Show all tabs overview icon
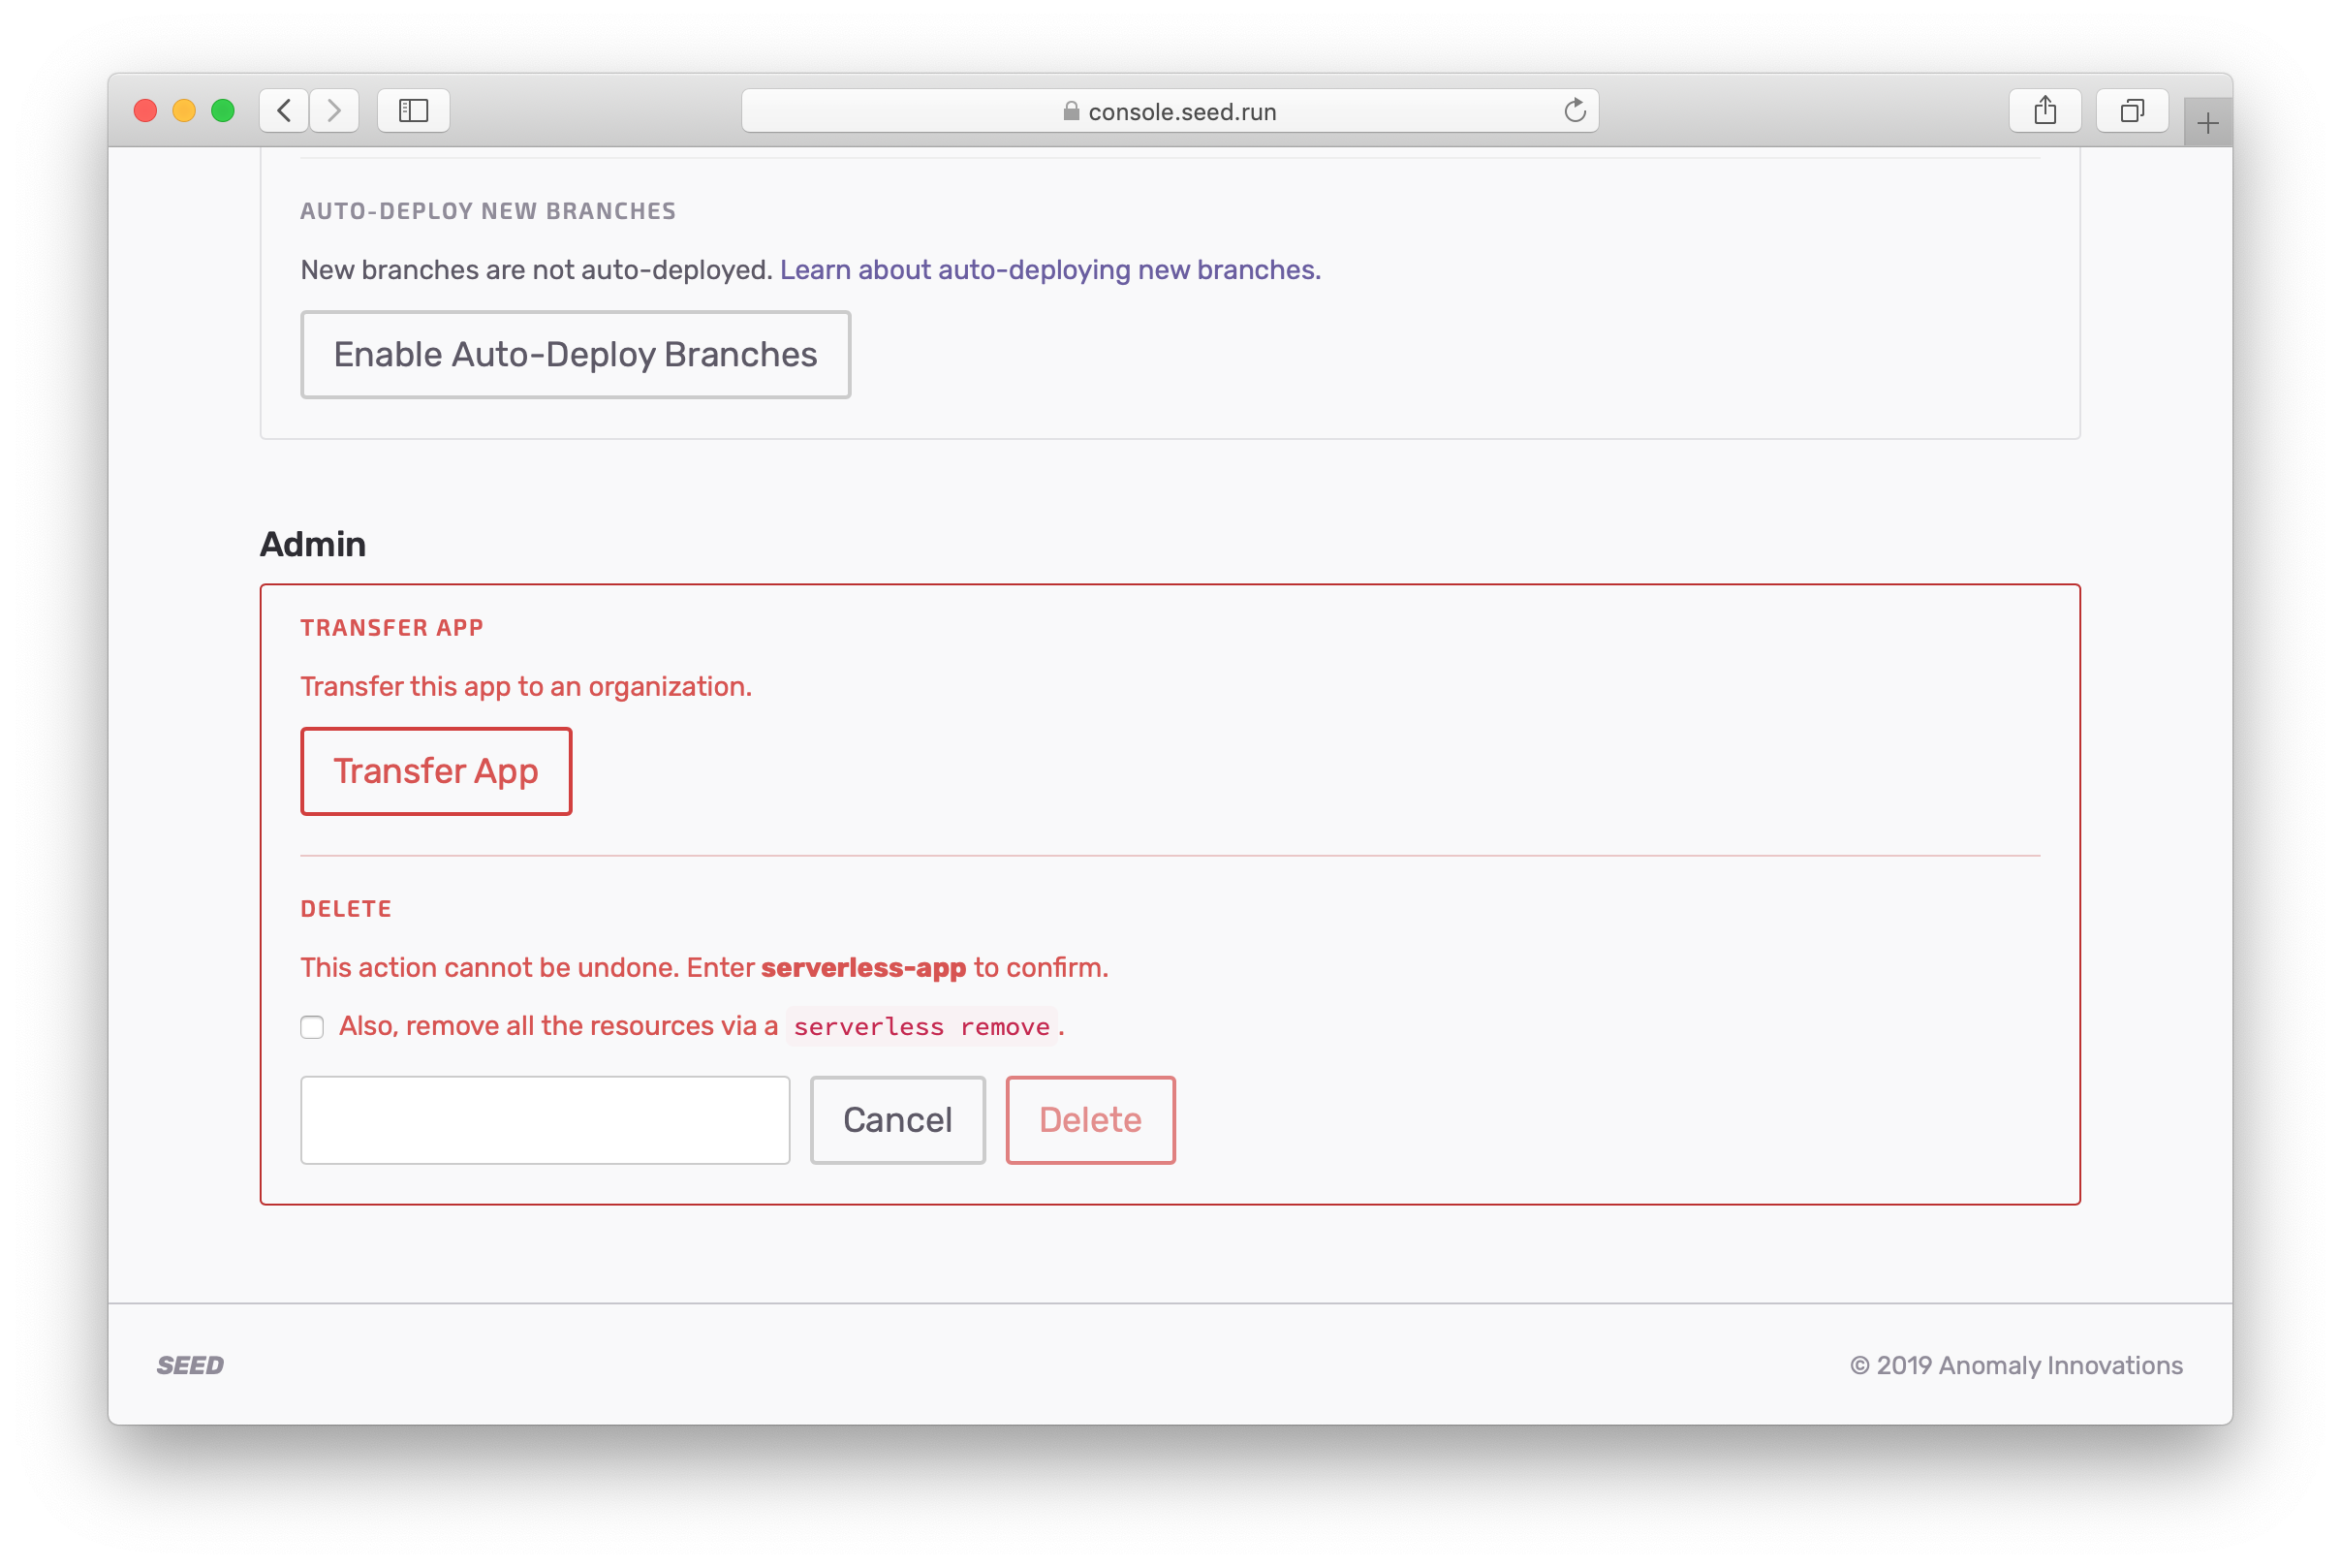Image resolution: width=2341 pixels, height=1568 pixels. coord(2131,110)
